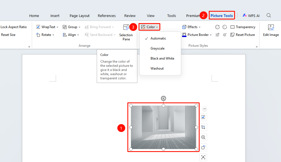Click the increase contrast icon
281x162 pixels.
pos(217,27)
